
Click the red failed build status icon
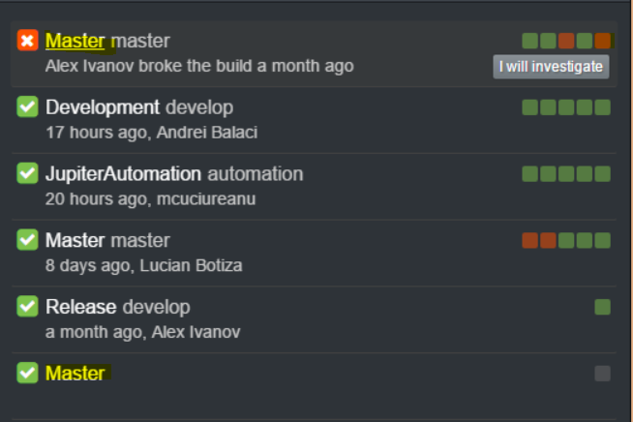(27, 41)
